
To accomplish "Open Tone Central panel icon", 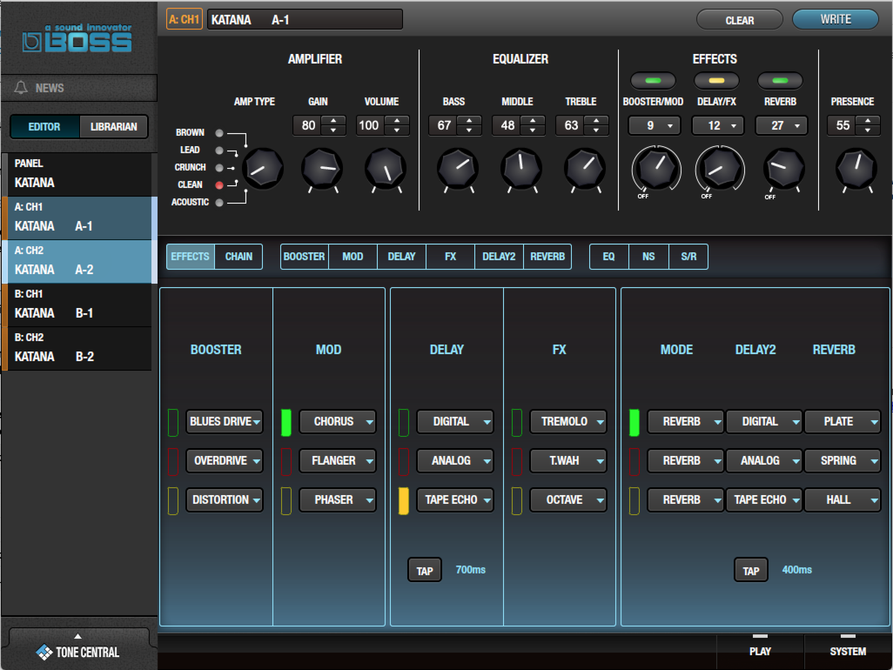I will pos(44,652).
